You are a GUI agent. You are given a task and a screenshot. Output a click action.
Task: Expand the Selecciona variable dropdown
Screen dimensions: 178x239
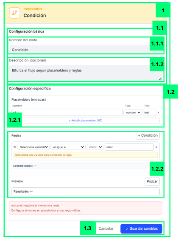pos(33,147)
